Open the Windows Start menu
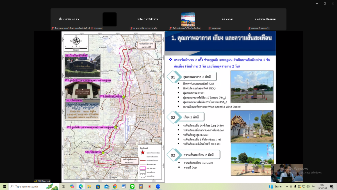The height and width of the screenshot is (190, 337). 4,186
